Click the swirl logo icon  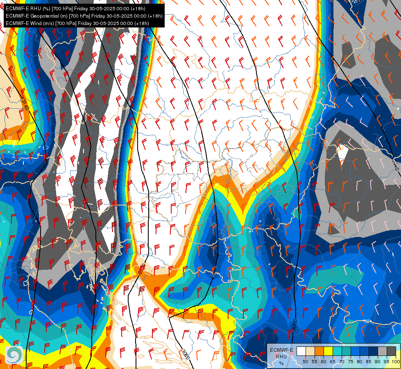click(x=14, y=355)
